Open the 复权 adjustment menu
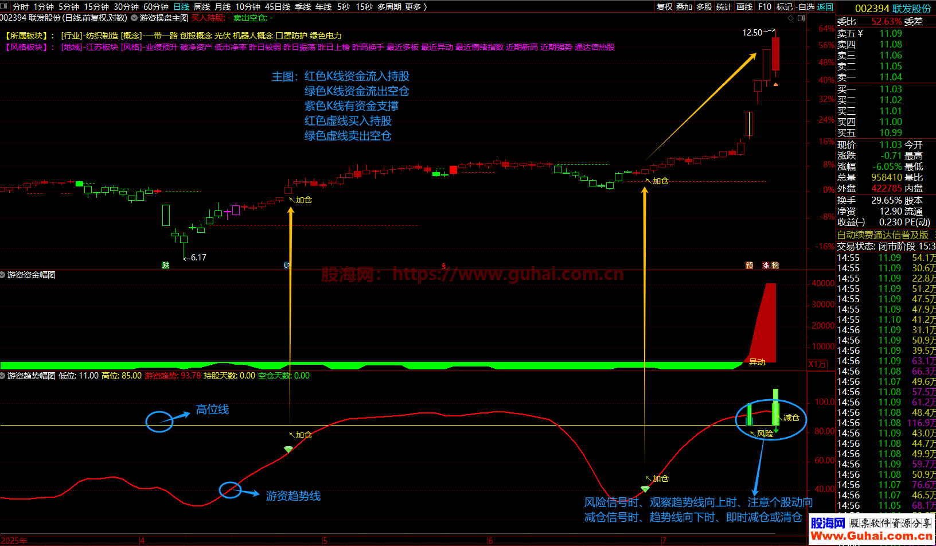 tap(665, 7)
